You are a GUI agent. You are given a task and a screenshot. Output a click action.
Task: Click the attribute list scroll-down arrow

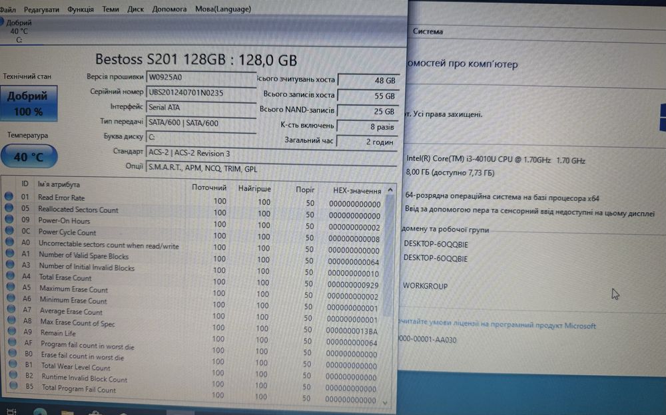tap(385, 402)
